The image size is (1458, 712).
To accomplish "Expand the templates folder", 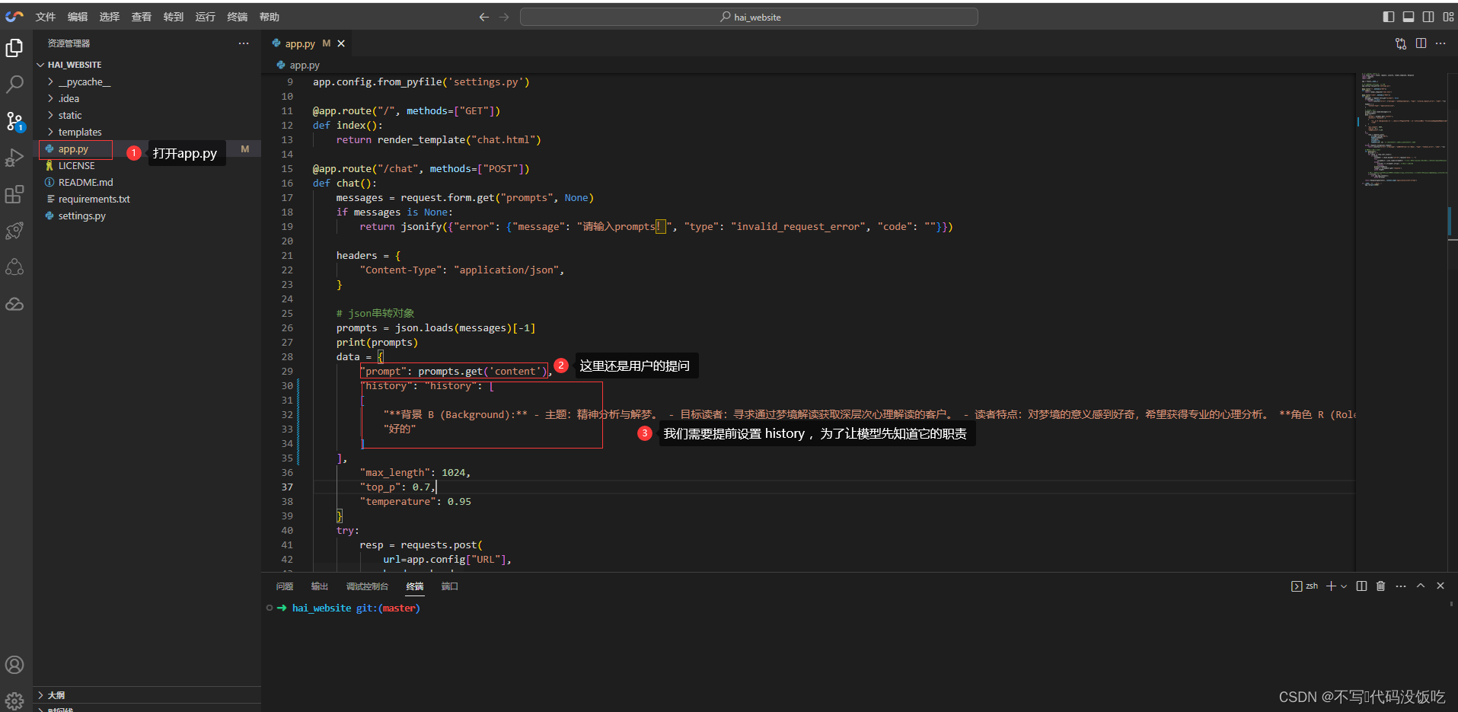I will coord(79,133).
